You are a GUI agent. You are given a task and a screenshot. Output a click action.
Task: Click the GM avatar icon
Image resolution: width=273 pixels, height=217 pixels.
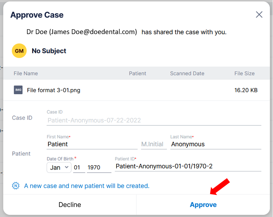[x=19, y=51]
